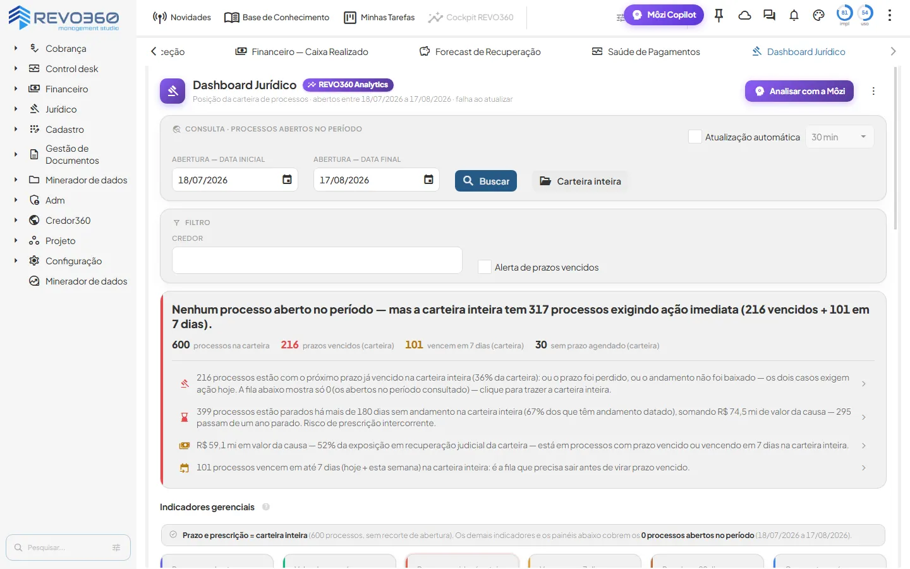The image size is (910, 569).
Task: Open calendar for Data Final
Action: [x=428, y=180]
